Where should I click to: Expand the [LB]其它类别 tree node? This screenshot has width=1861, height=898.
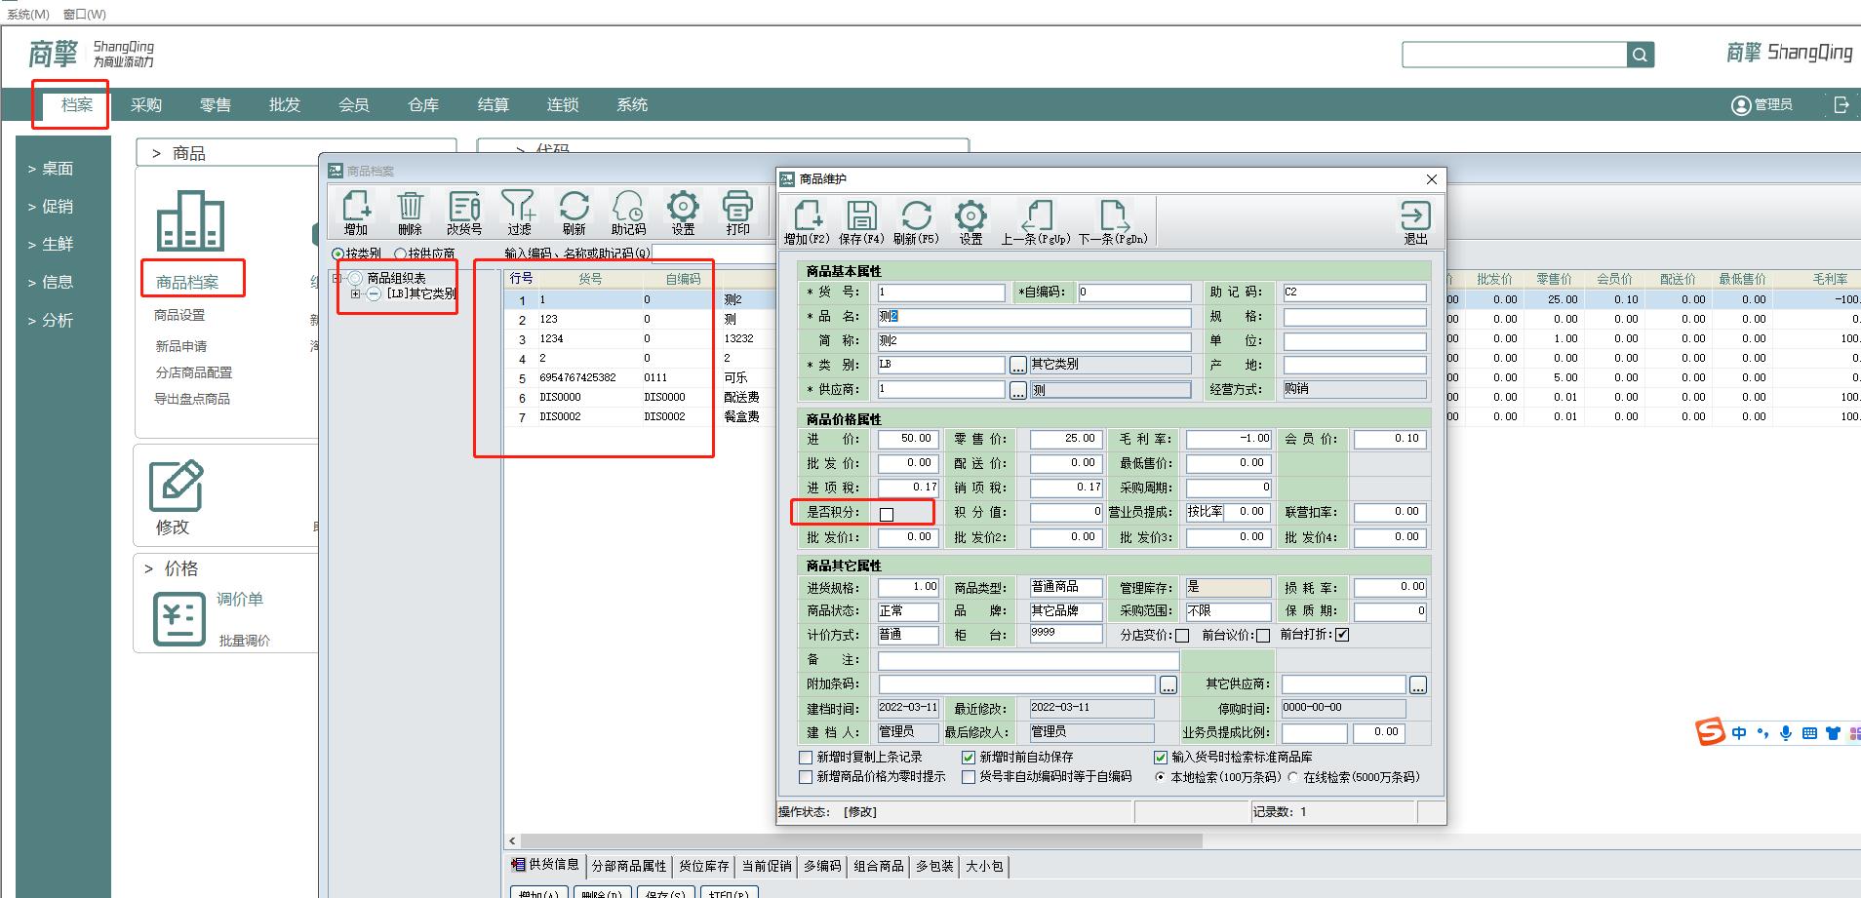(x=356, y=293)
